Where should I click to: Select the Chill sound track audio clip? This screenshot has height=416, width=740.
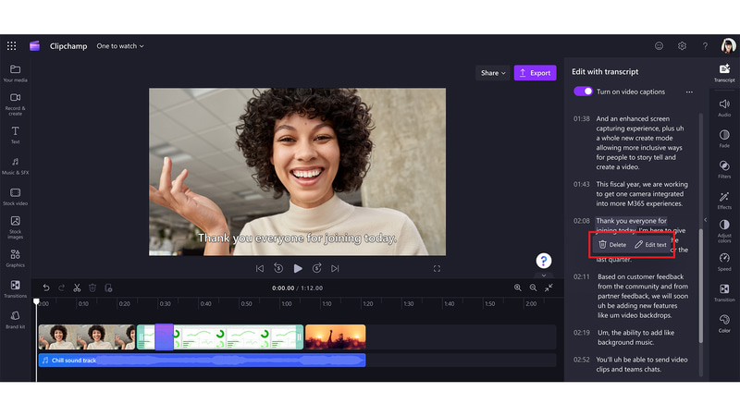point(202,360)
